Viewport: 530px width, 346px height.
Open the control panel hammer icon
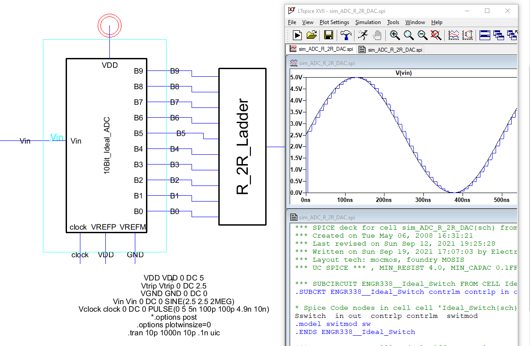tap(346, 35)
